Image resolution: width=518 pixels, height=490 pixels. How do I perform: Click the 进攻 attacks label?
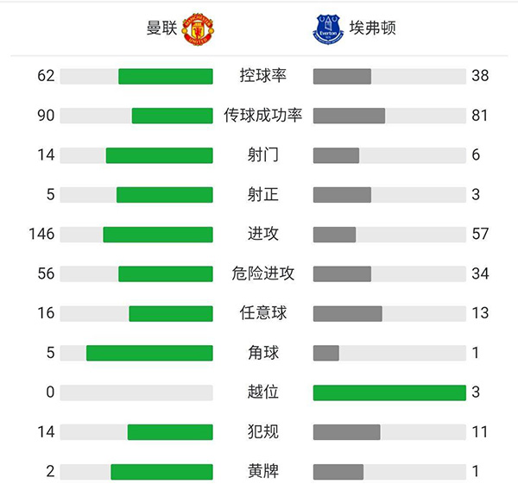[262, 234]
